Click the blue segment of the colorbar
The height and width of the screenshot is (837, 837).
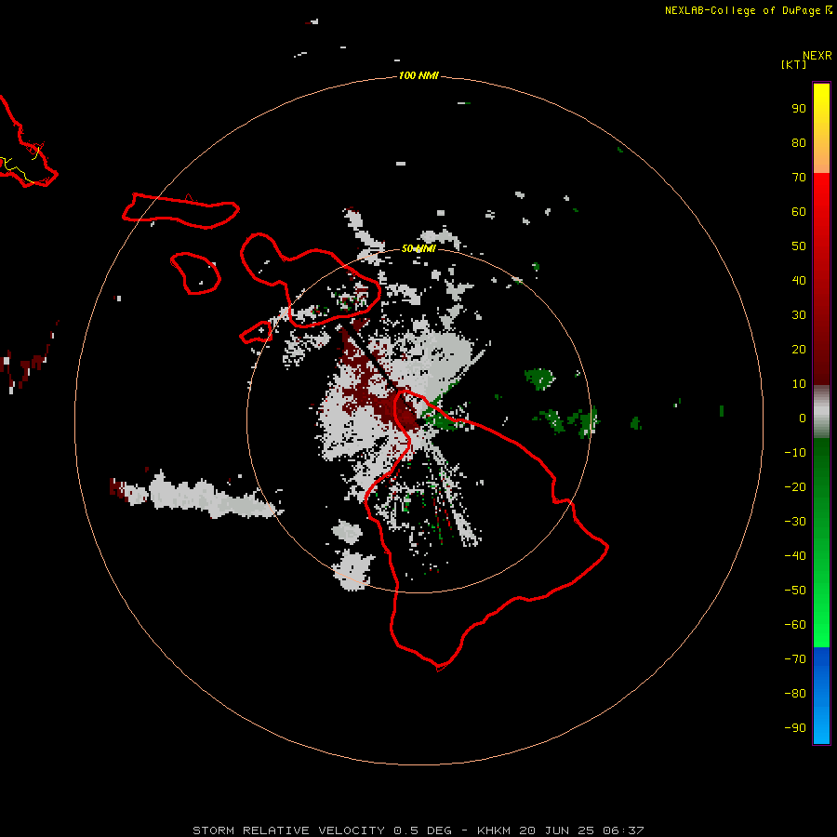pos(821,696)
